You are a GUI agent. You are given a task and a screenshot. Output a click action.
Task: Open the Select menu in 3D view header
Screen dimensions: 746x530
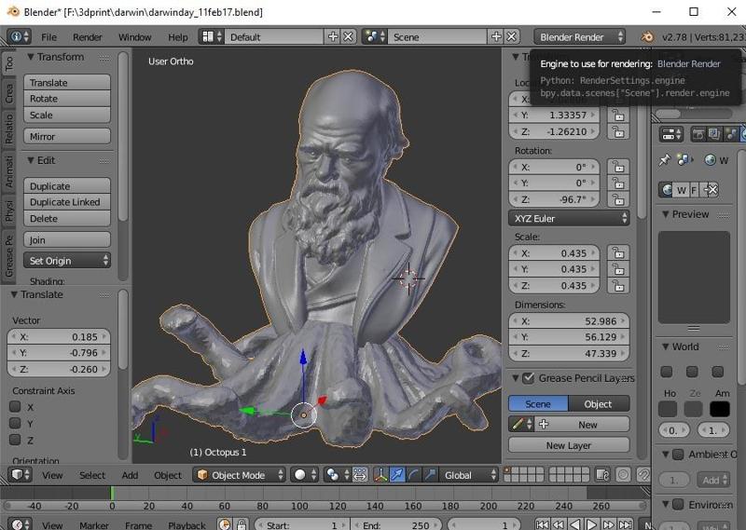92,475
